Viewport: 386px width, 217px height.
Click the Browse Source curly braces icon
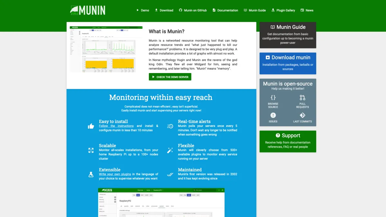(273, 97)
